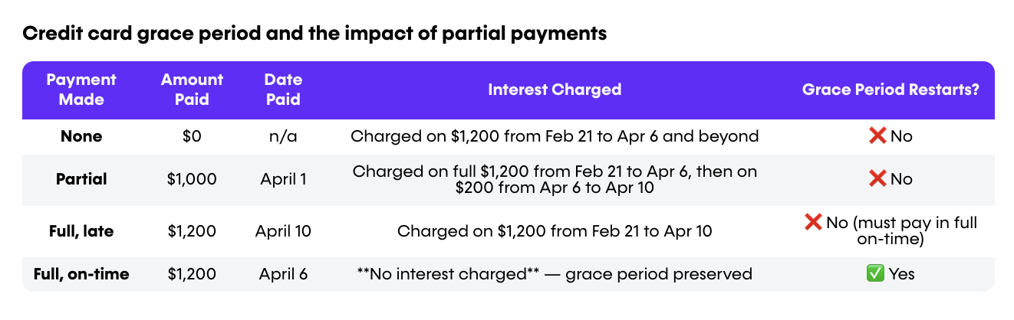Select the April 10 date cell
The height and width of the screenshot is (320, 1014).
pyautogui.click(x=283, y=231)
